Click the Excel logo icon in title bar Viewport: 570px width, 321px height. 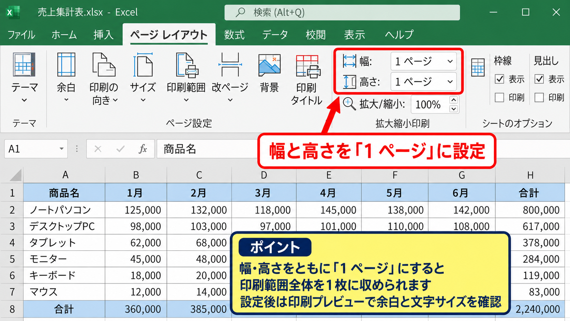click(13, 12)
